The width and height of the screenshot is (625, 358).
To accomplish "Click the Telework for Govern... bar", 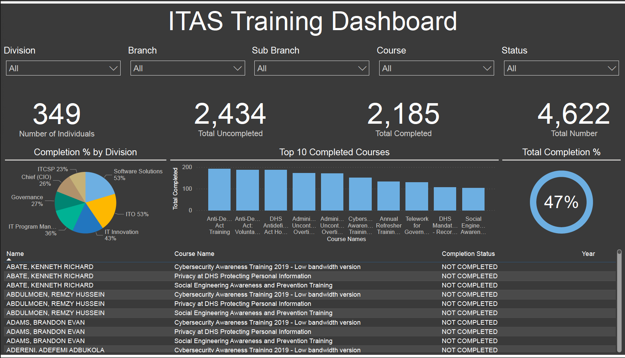I will click(417, 196).
